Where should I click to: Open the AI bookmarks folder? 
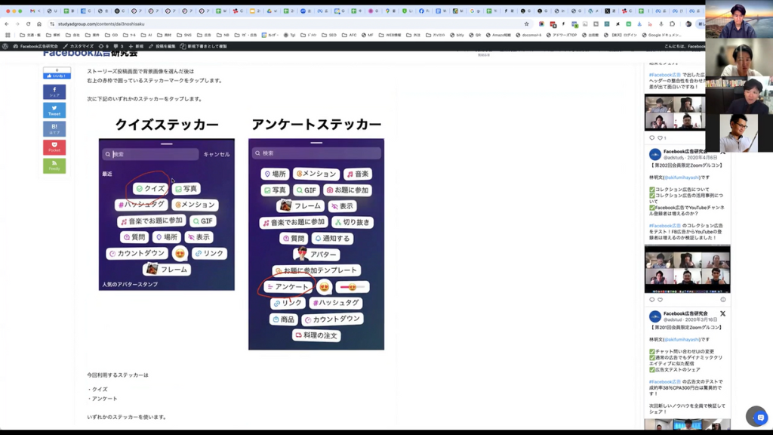[x=147, y=35]
